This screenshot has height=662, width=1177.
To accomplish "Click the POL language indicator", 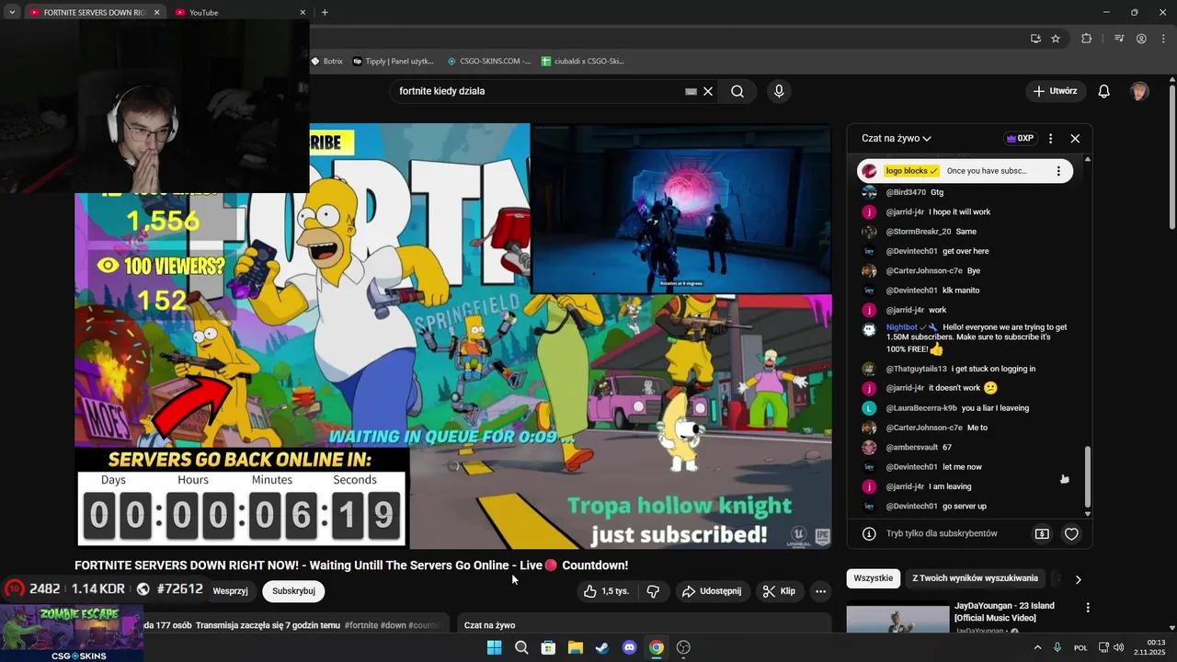I will pos(1080,647).
